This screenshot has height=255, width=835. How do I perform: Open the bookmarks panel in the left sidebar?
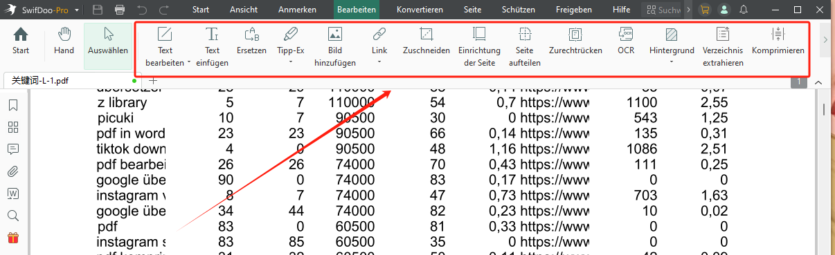point(12,105)
